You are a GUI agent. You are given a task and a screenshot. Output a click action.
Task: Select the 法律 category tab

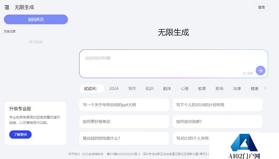tap(237, 89)
